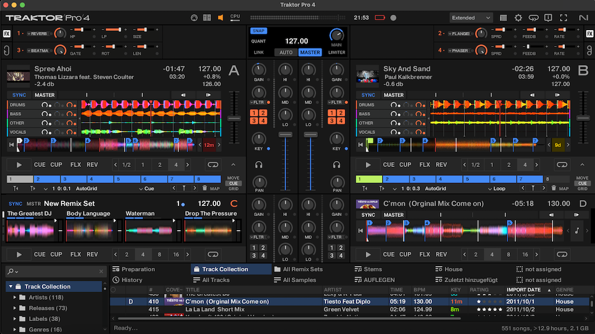Activate loop icon on Deck A

point(213,165)
